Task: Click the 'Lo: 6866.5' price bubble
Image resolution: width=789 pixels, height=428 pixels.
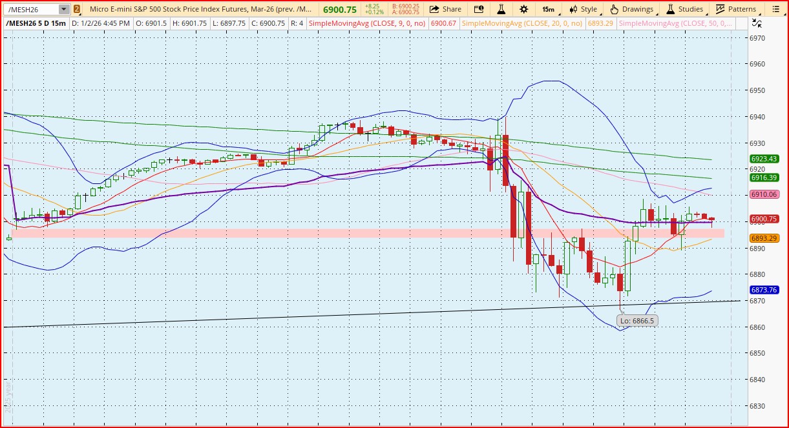Action: [636, 320]
